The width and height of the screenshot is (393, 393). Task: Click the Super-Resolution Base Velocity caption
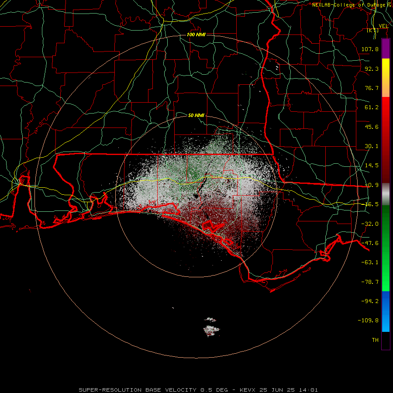[198, 390]
